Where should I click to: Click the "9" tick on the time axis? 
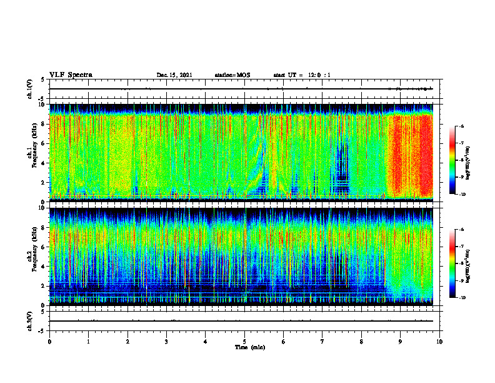(x=400, y=342)
